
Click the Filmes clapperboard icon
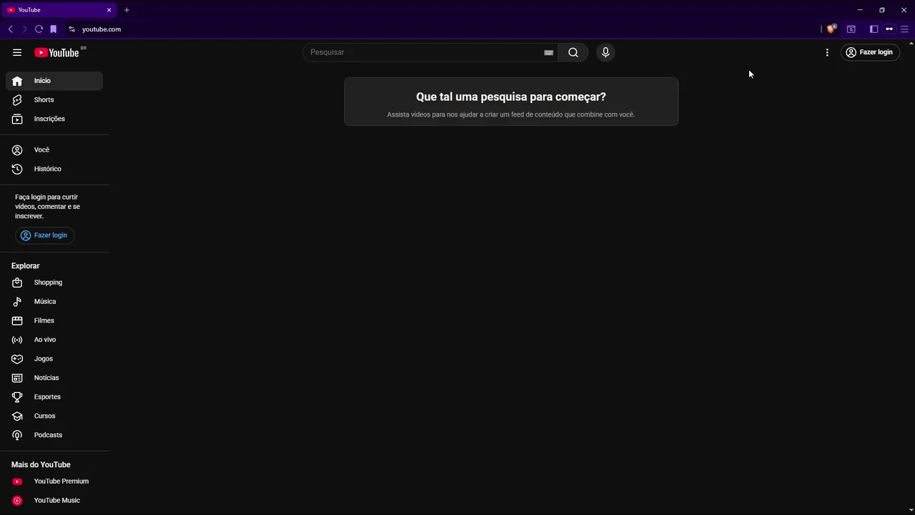point(17,320)
